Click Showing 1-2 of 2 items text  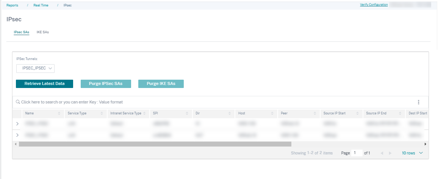312,153
